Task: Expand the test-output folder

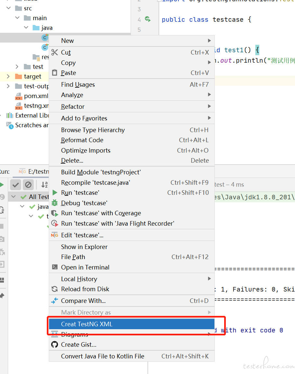Action: tap(8, 86)
